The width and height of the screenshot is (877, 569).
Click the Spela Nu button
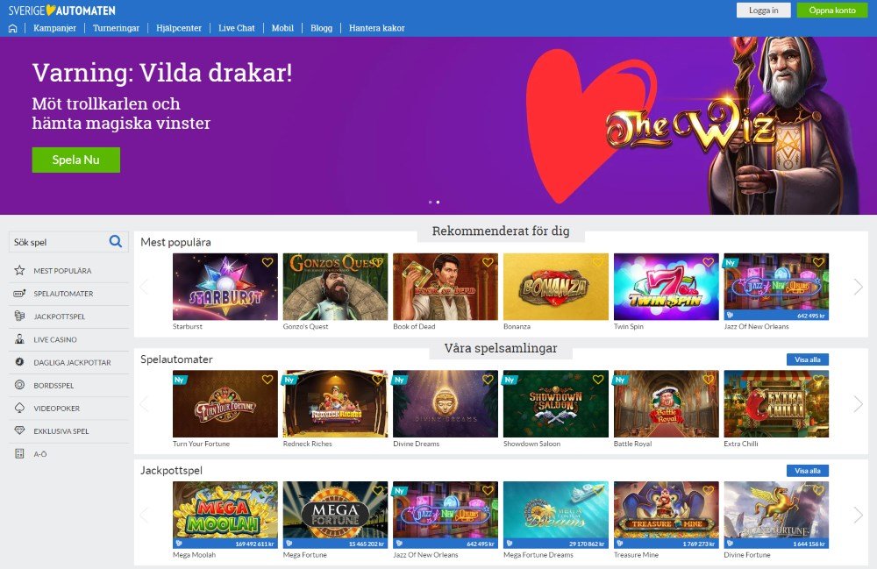(x=76, y=160)
